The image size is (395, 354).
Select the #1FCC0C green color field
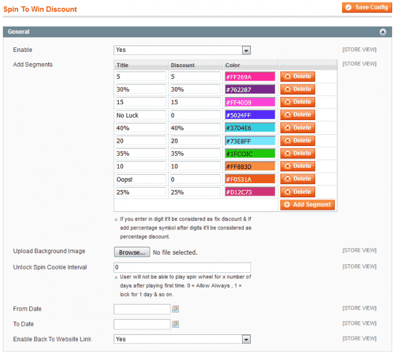coord(250,153)
